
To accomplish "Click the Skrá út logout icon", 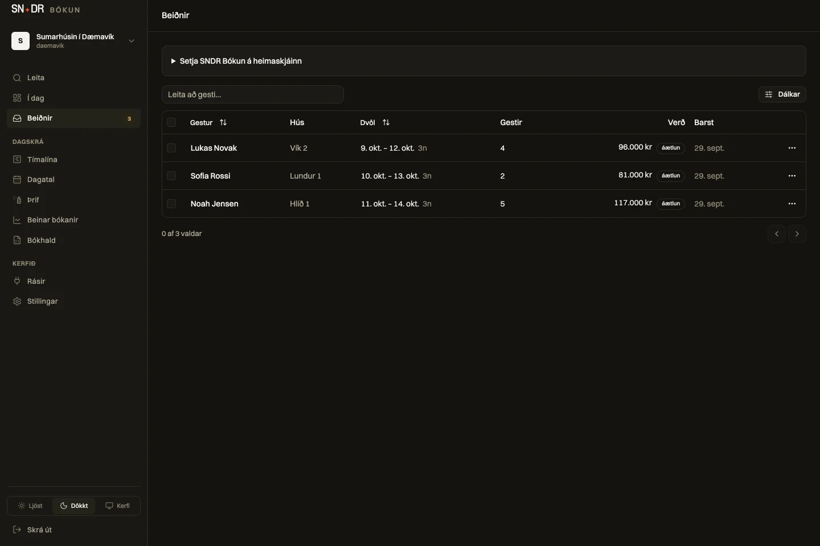I will [x=17, y=530].
